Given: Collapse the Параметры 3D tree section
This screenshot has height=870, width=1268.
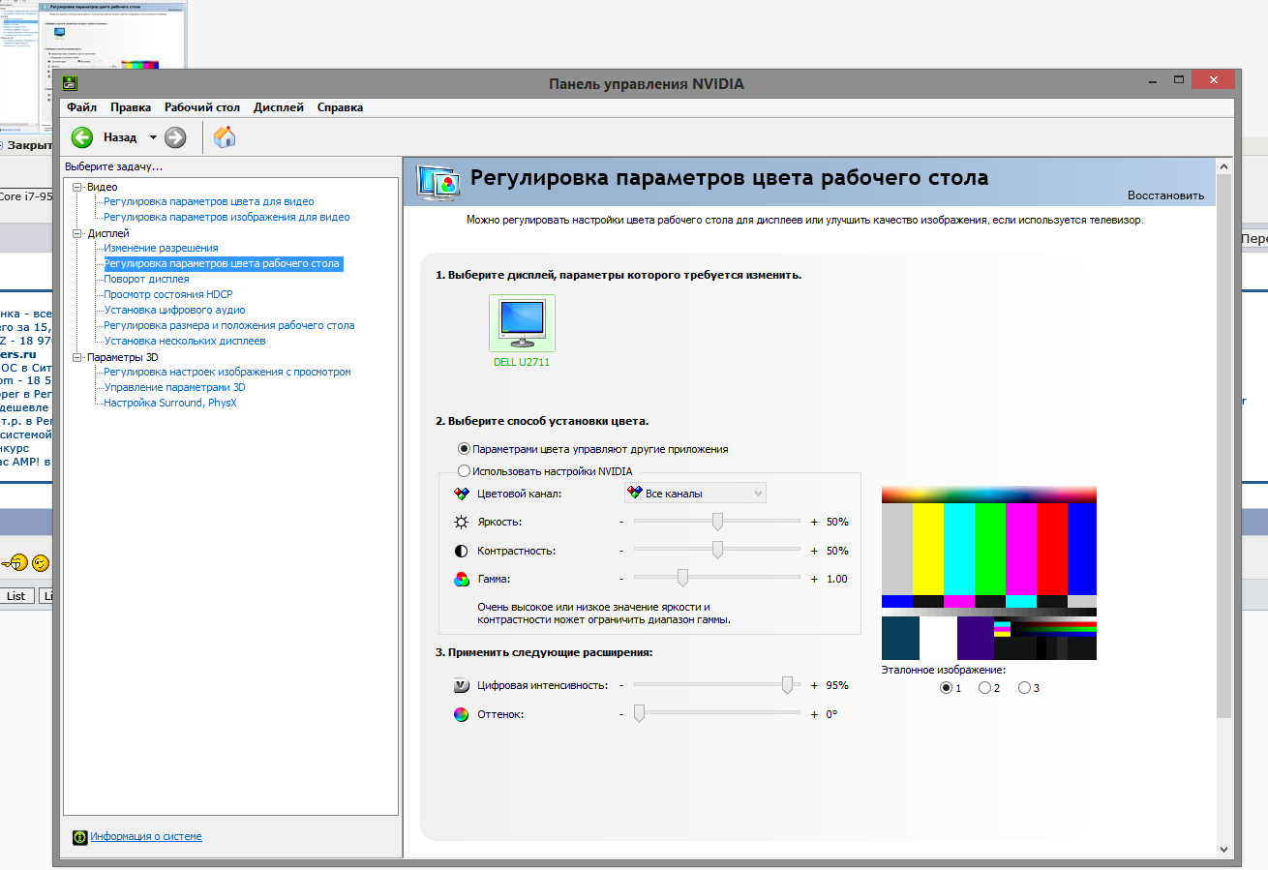Looking at the screenshot, I should [x=77, y=357].
